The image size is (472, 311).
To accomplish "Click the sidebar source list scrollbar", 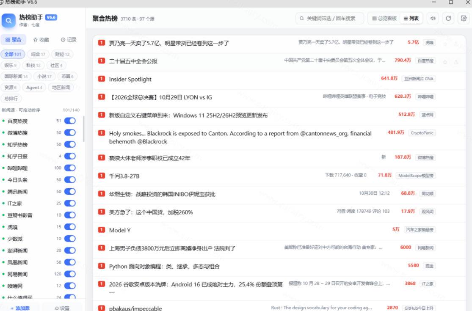I will pos(83,129).
